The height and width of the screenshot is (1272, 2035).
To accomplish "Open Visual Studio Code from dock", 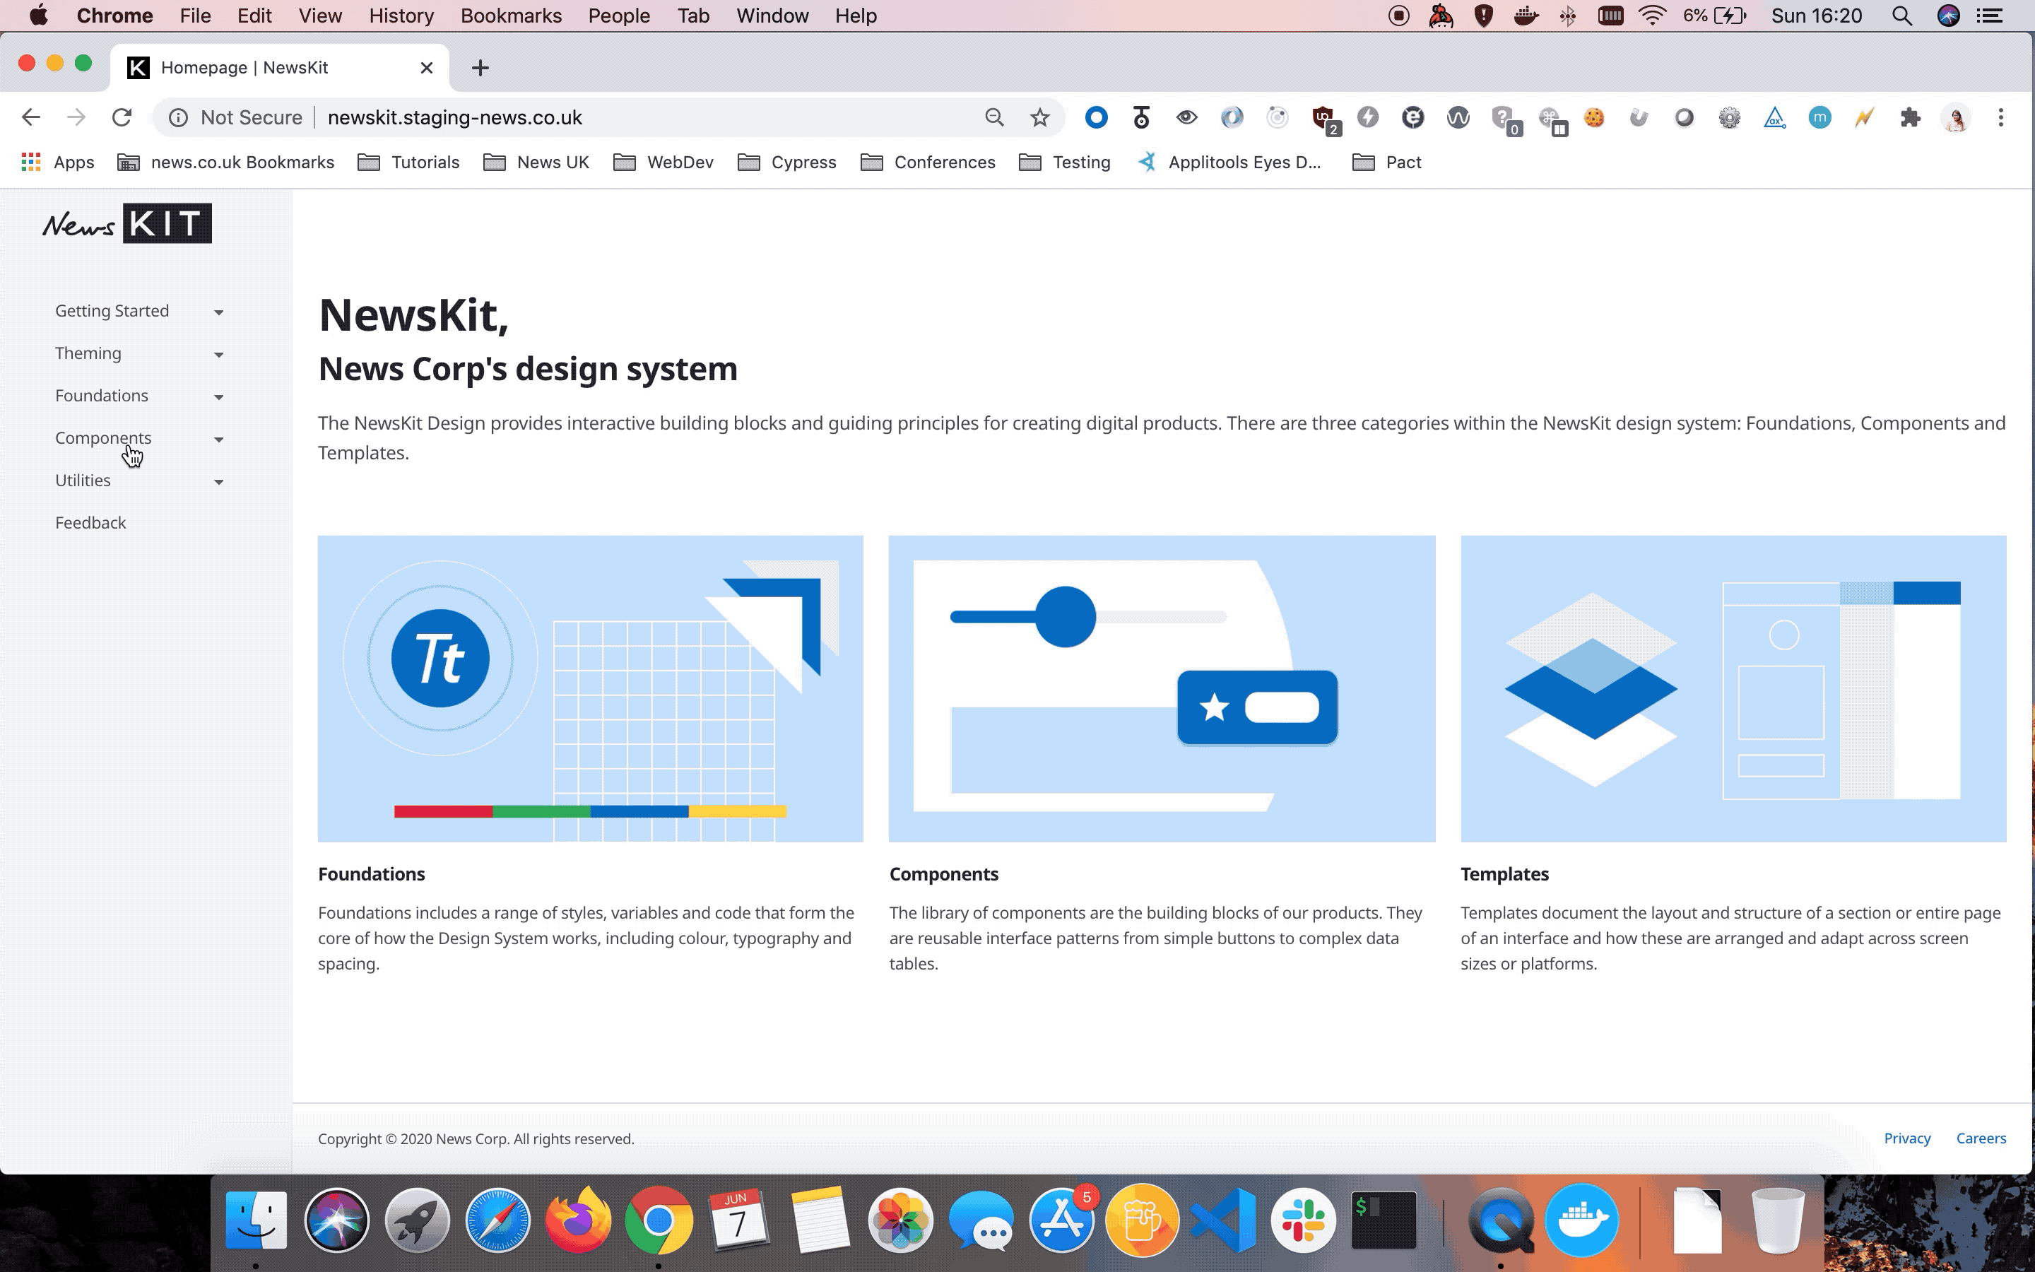I will point(1222,1220).
